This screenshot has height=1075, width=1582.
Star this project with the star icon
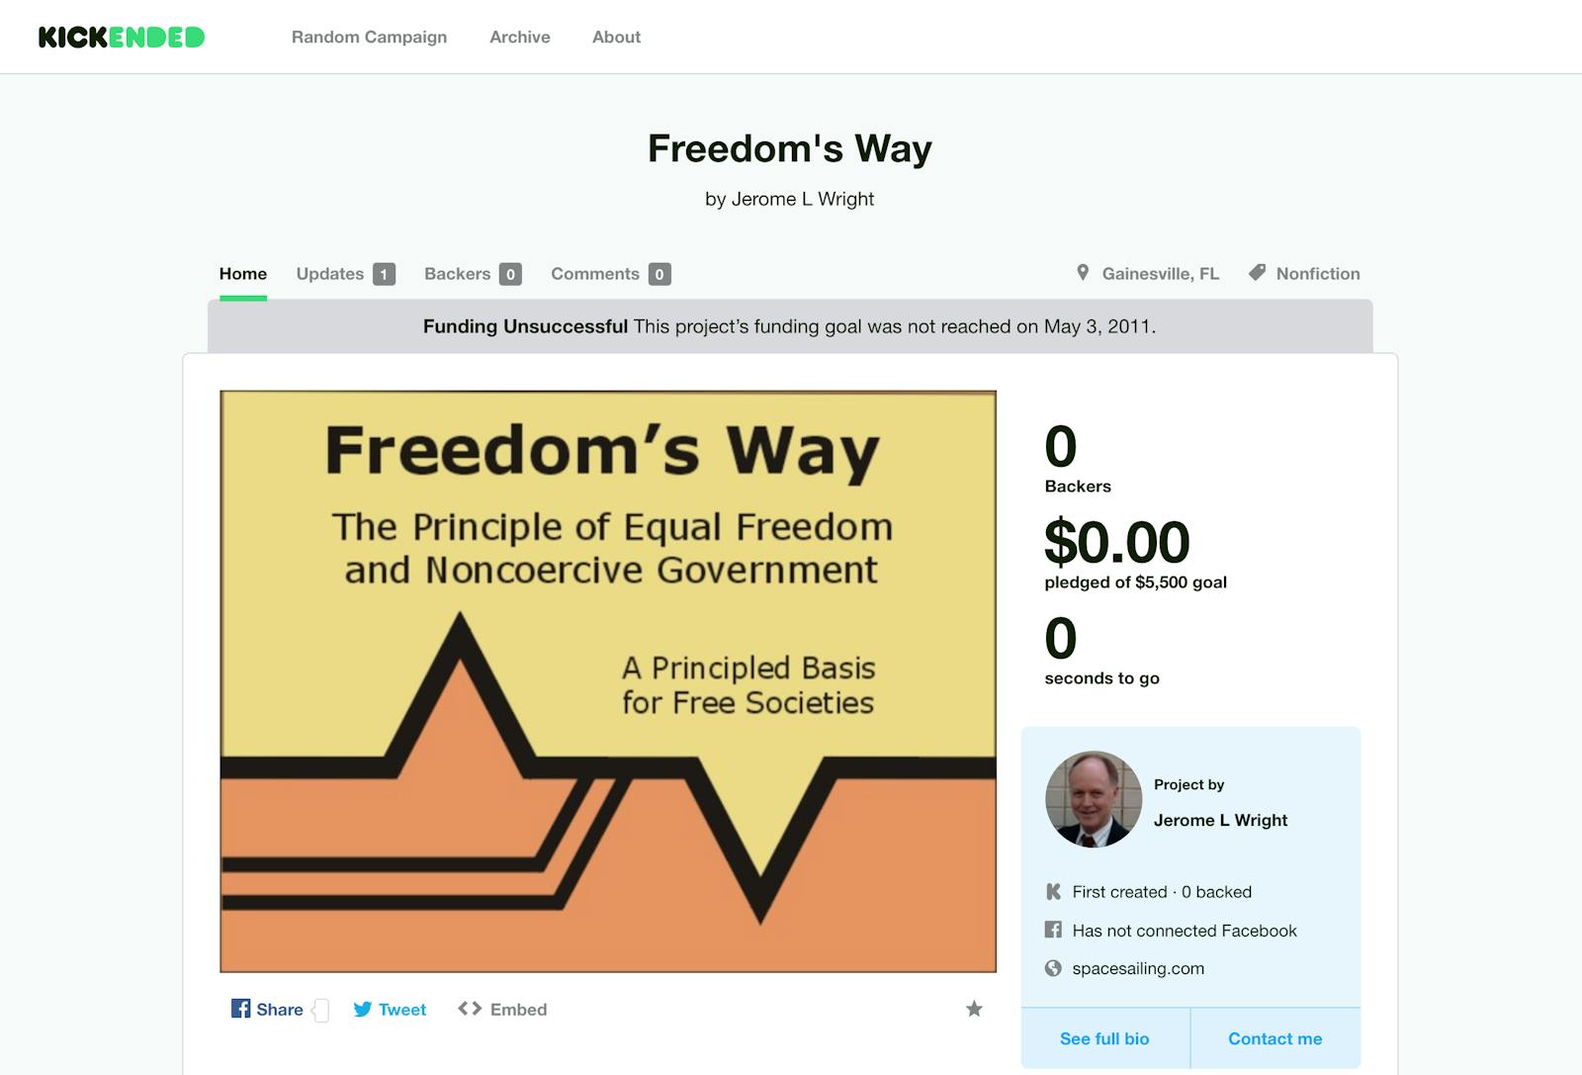point(974,1009)
